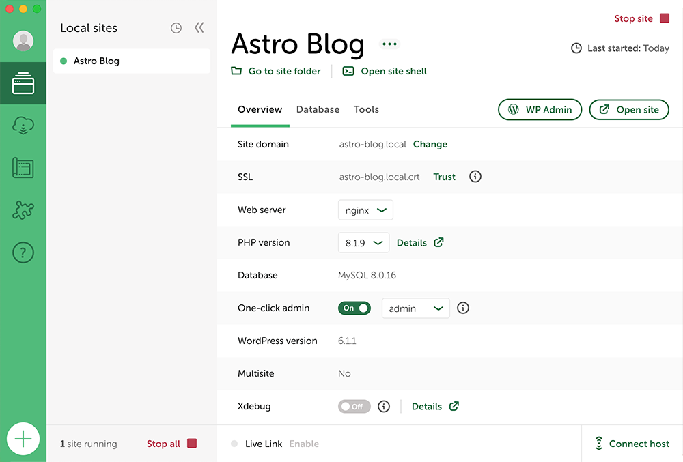Open Add-ons via the puzzle piece icon
683x462 pixels.
pos(23,210)
